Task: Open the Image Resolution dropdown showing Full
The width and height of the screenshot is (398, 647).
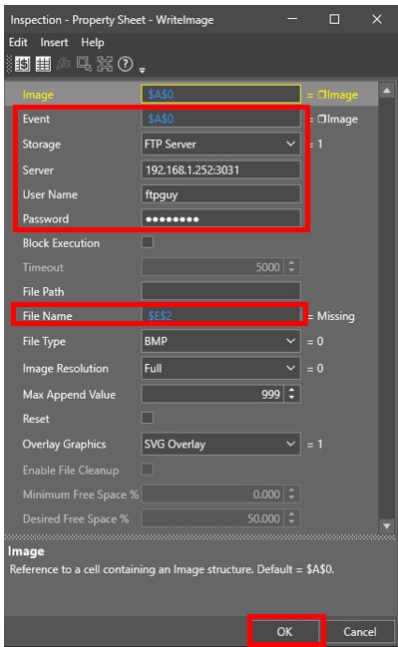Action: 220,368
